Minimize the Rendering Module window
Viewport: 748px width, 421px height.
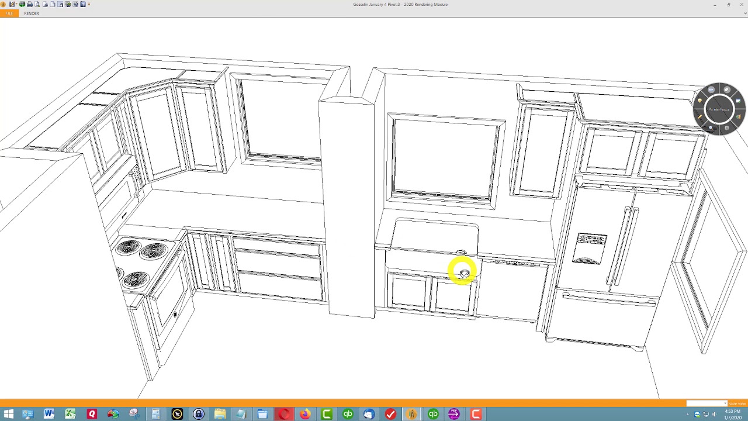[714, 4]
